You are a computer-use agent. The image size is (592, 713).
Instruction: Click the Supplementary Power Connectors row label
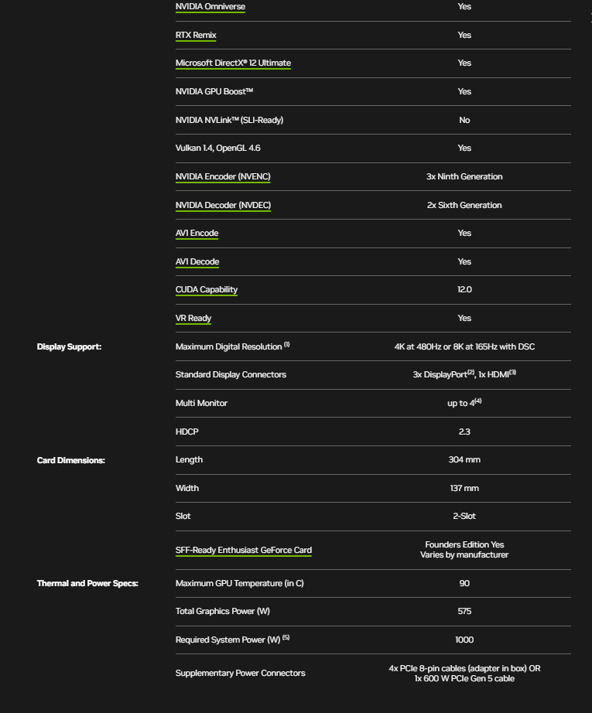click(x=240, y=674)
